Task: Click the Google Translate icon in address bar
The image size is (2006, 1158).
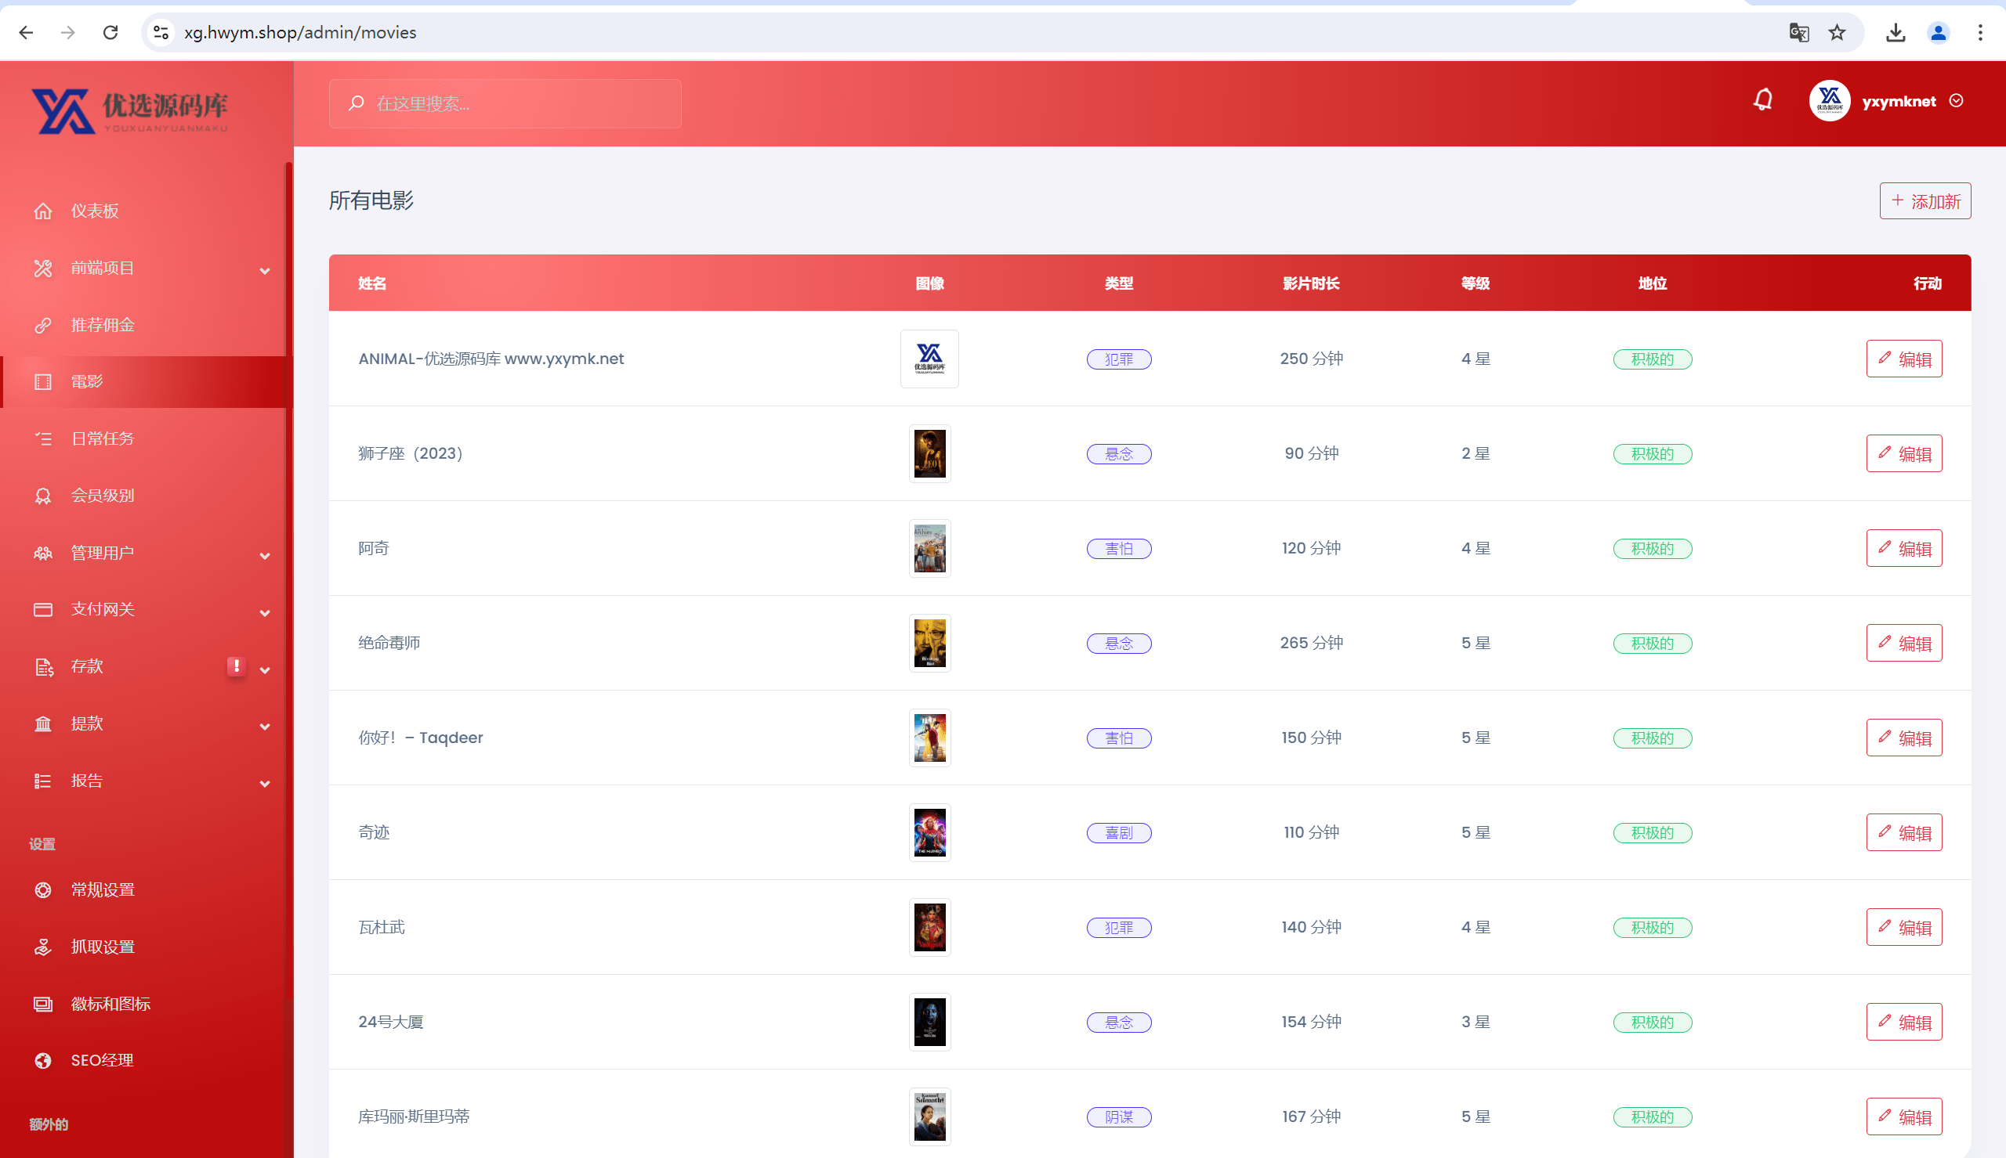Action: [1798, 33]
